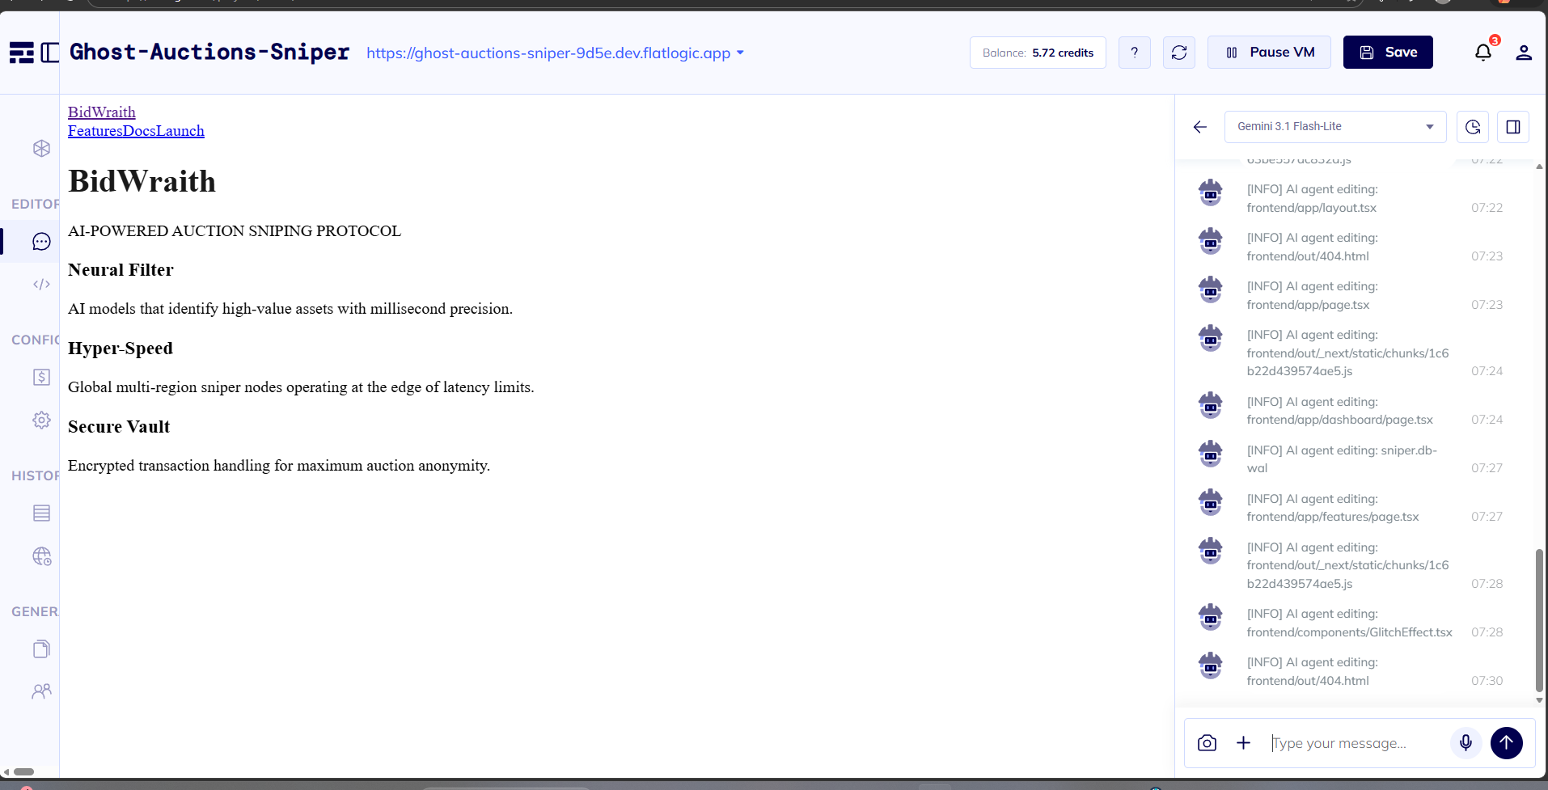The height and width of the screenshot is (790, 1548).
Task: Pause the VM
Action: [1269, 53]
